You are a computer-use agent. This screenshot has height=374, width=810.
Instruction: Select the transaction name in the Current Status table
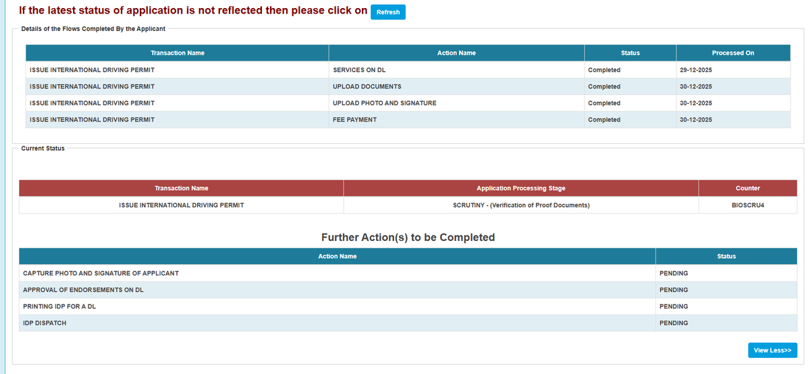click(x=182, y=205)
